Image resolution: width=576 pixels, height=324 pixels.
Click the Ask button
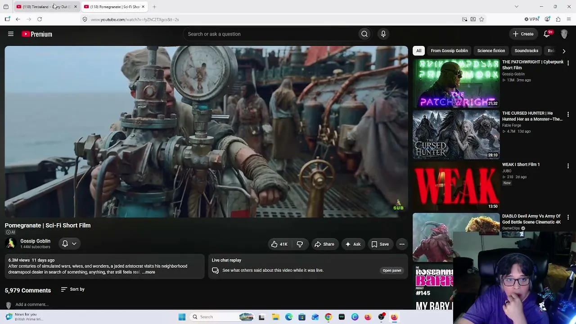click(352, 244)
